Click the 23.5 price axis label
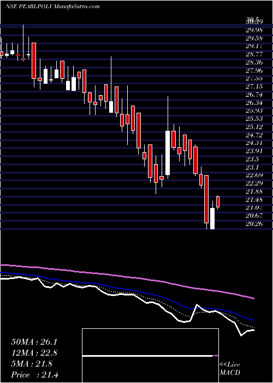The height and width of the screenshot is (383, 273). [253, 159]
